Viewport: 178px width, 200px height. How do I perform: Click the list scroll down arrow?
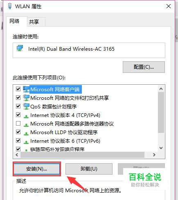pos(161,148)
